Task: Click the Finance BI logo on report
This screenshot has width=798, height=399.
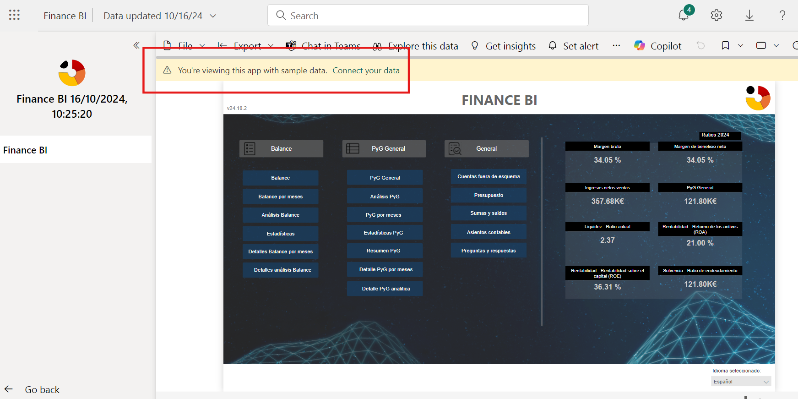Action: 758,98
